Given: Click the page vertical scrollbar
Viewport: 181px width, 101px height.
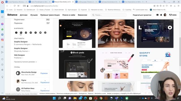Looking at the screenshot, I should 180,52.
